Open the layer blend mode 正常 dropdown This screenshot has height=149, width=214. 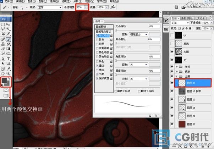(x=180, y=23)
